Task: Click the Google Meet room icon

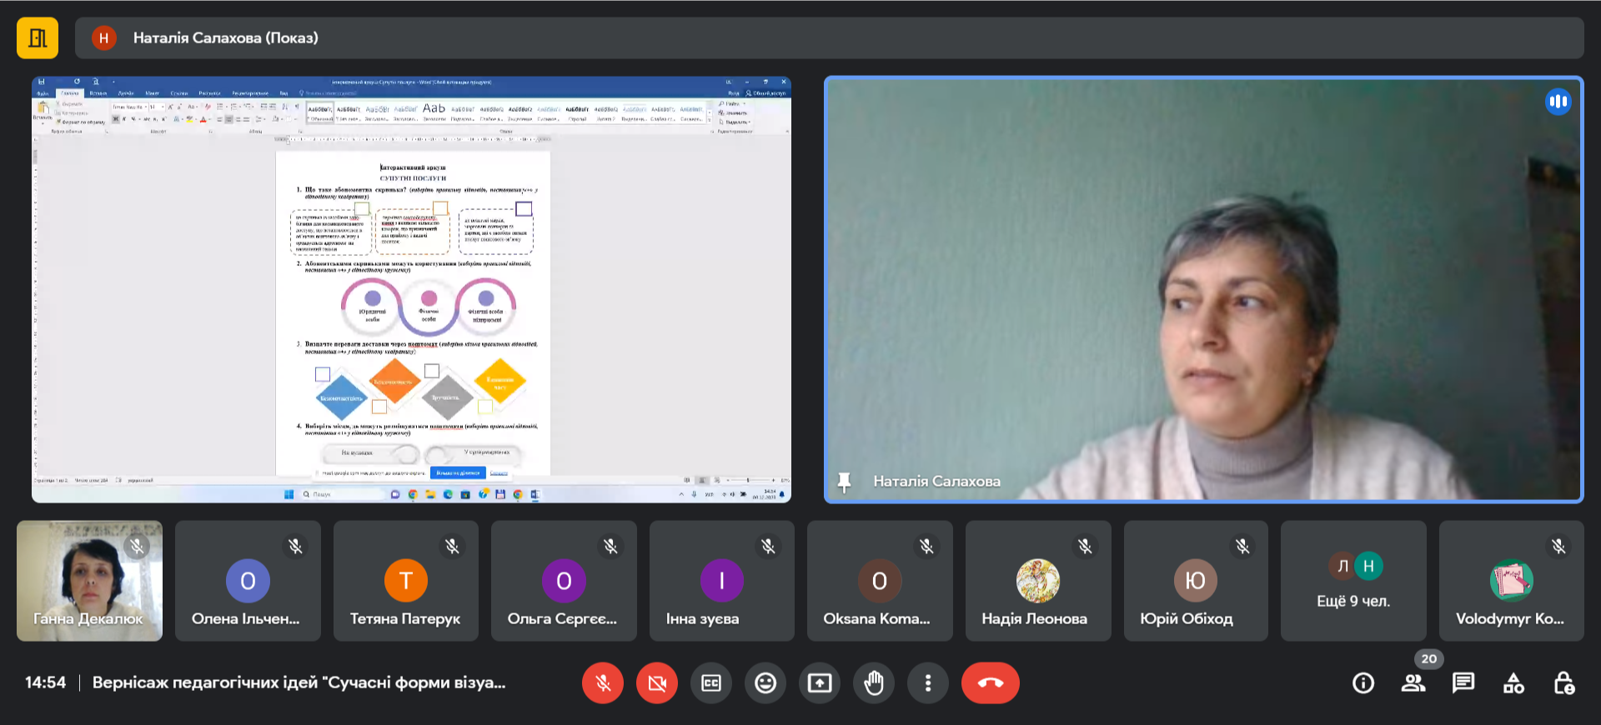Action: click(38, 38)
